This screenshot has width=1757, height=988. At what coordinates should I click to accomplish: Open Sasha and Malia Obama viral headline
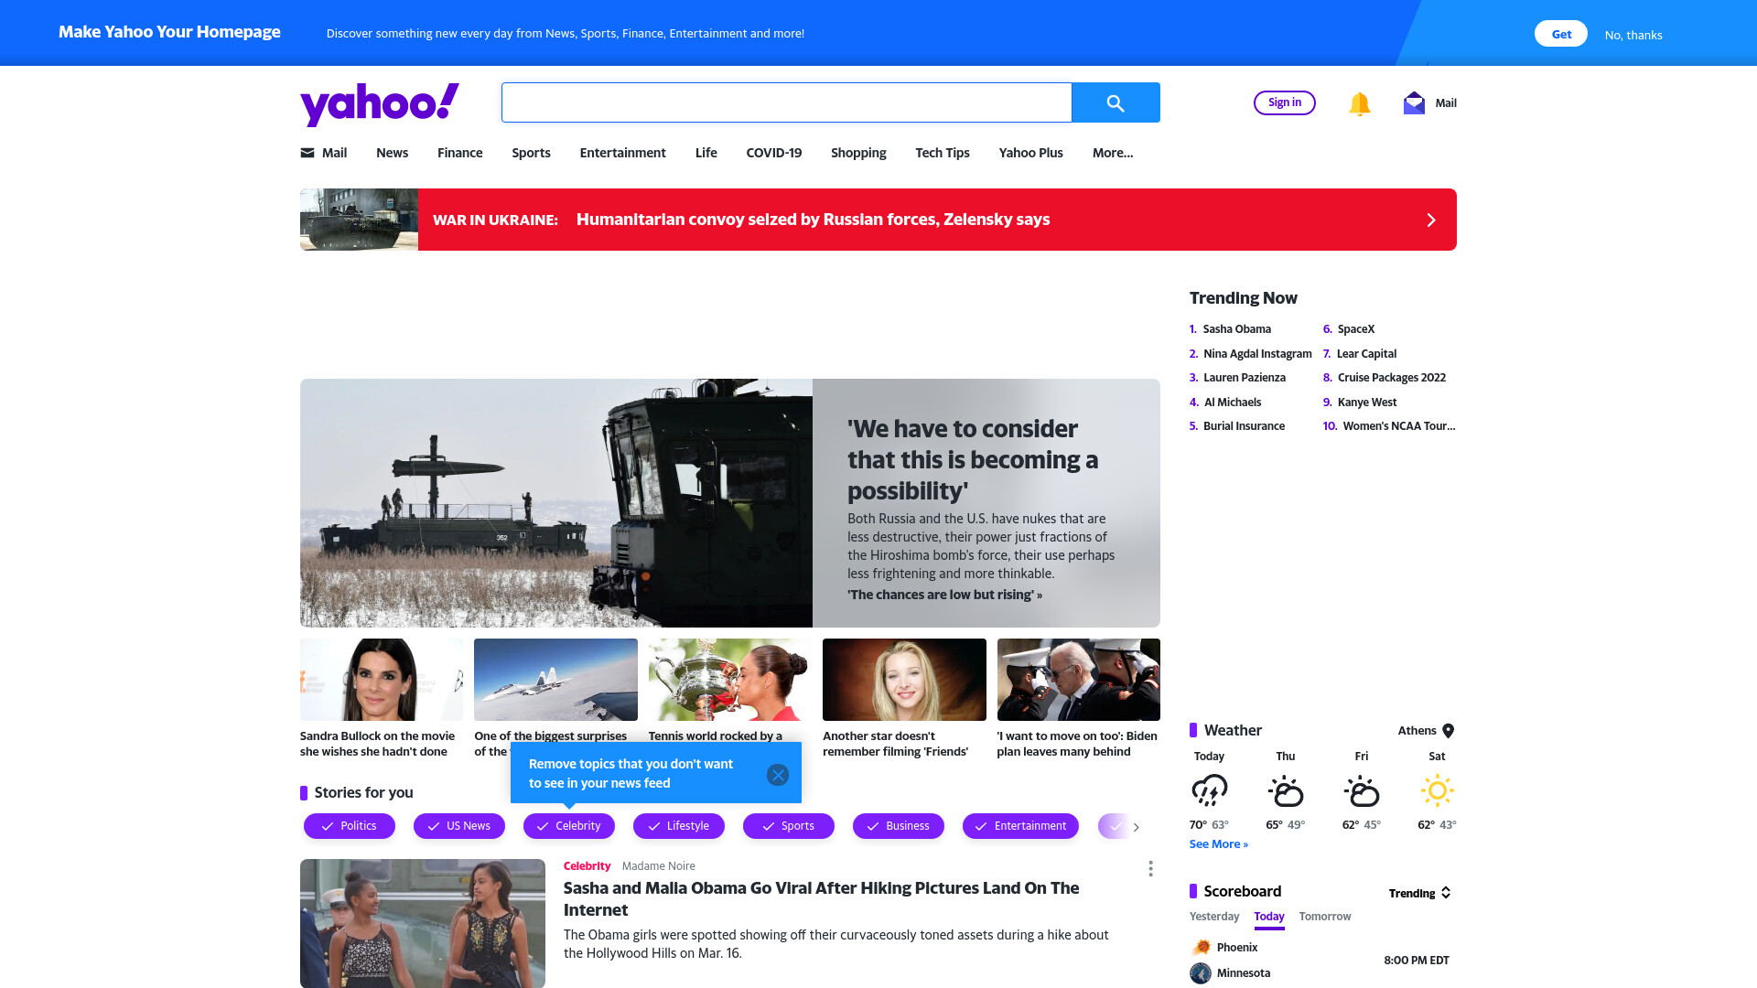click(x=821, y=898)
